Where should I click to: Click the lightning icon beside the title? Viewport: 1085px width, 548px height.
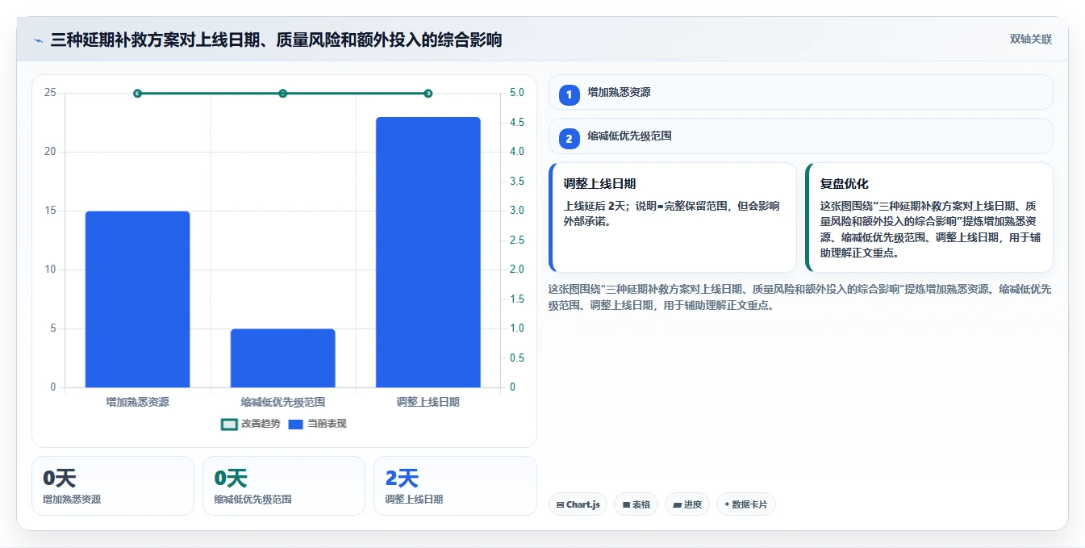click(x=38, y=40)
